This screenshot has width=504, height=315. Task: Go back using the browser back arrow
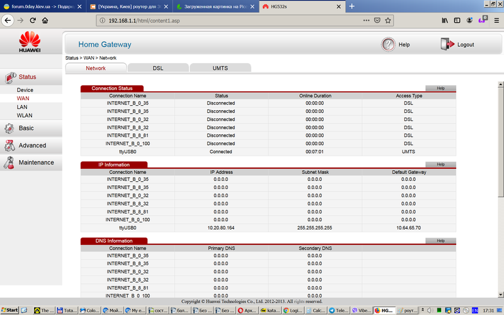[8, 20]
